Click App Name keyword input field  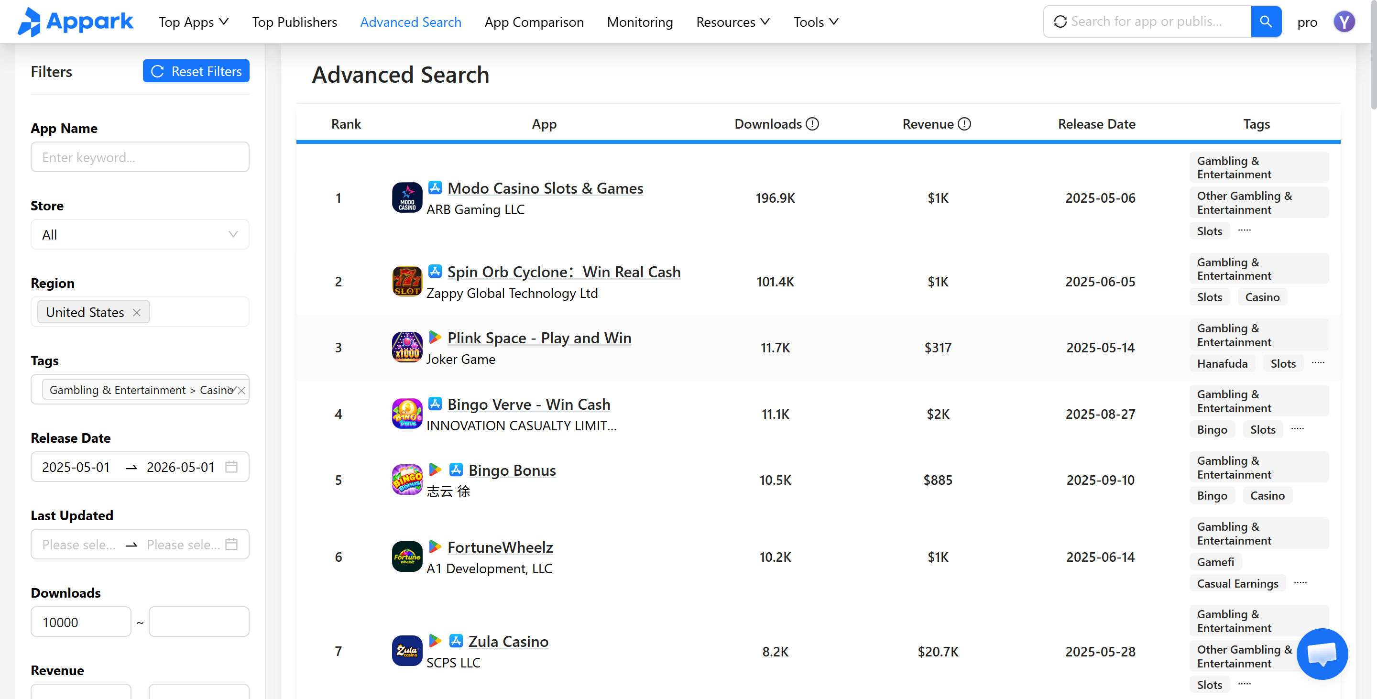[140, 157]
